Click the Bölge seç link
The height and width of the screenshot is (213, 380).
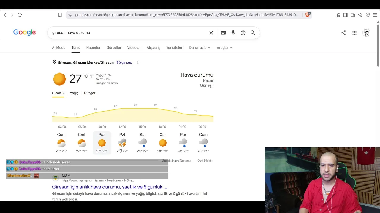[x=124, y=62]
